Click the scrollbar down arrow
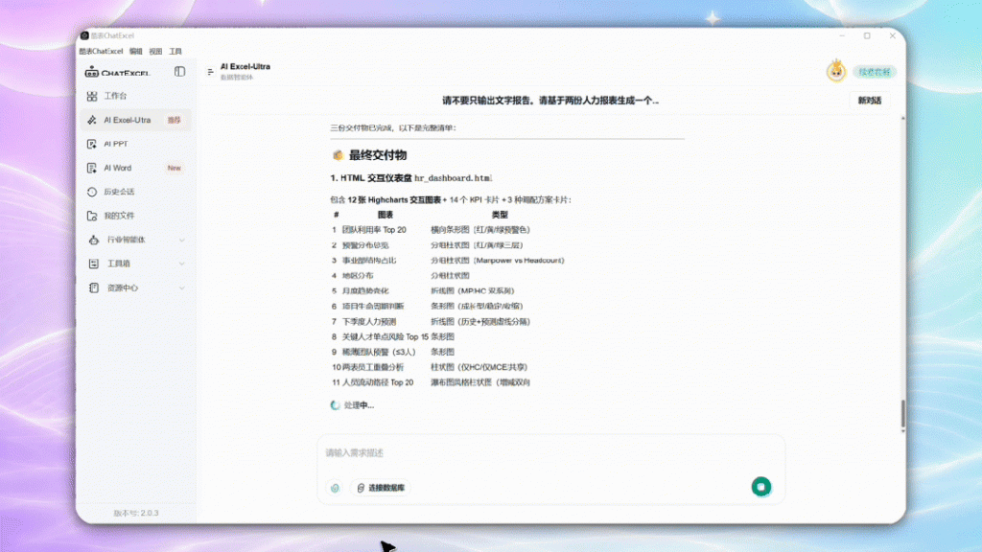This screenshot has height=552, width=982. click(x=902, y=431)
